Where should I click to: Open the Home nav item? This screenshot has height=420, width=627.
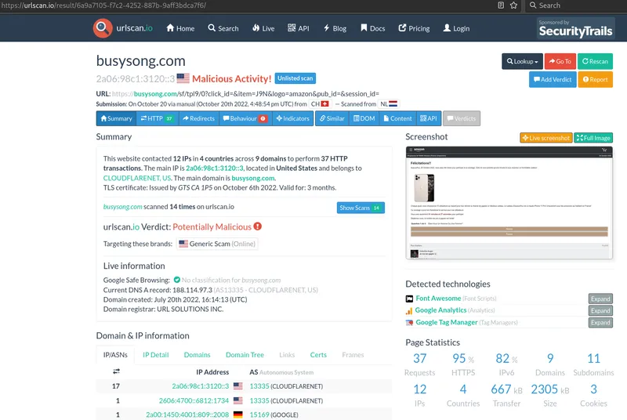[180, 28]
